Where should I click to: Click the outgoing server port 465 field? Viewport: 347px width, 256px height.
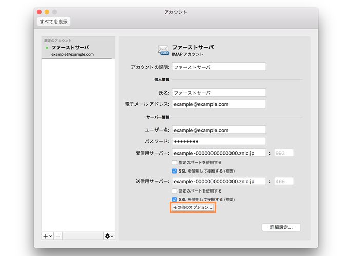284,181
